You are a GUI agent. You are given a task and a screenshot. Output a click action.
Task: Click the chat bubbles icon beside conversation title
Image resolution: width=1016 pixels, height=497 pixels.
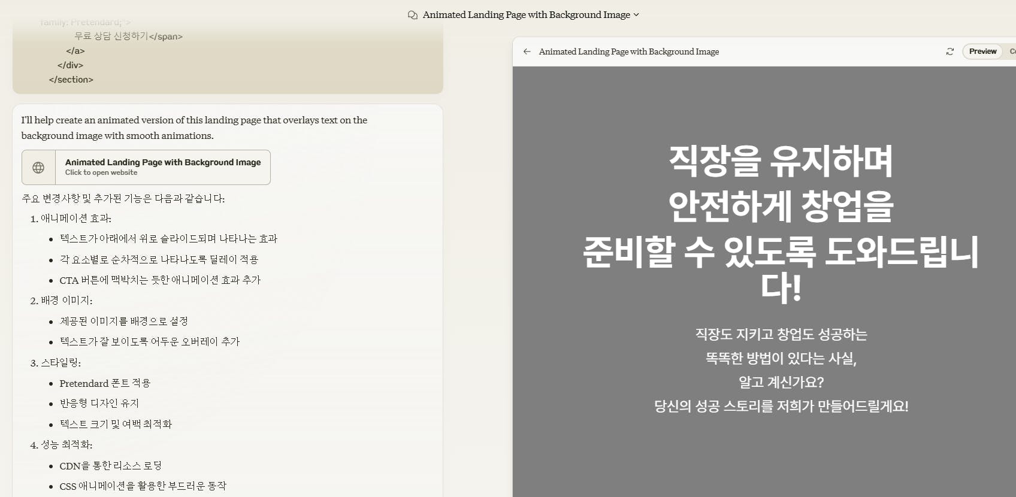pyautogui.click(x=412, y=15)
